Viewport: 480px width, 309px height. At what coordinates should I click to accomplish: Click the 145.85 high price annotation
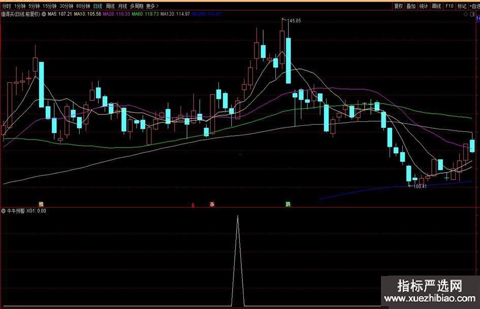(294, 21)
